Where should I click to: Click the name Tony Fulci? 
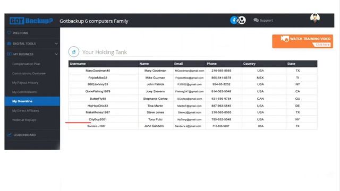[155, 119]
